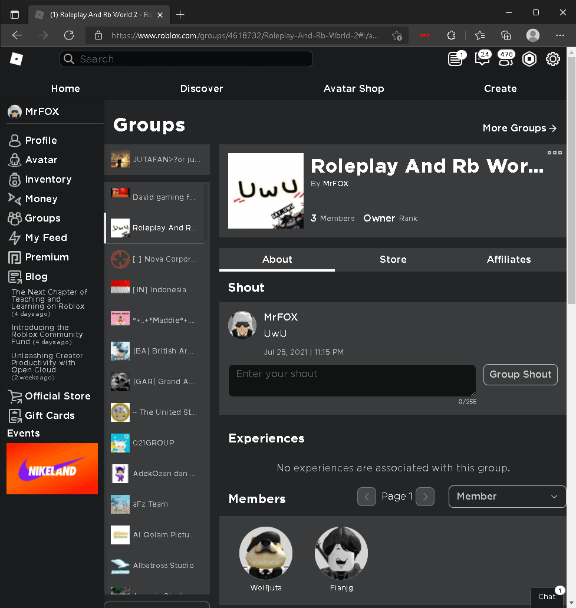This screenshot has width=576, height=608.
Task: Select the About tab
Action: pos(277,259)
